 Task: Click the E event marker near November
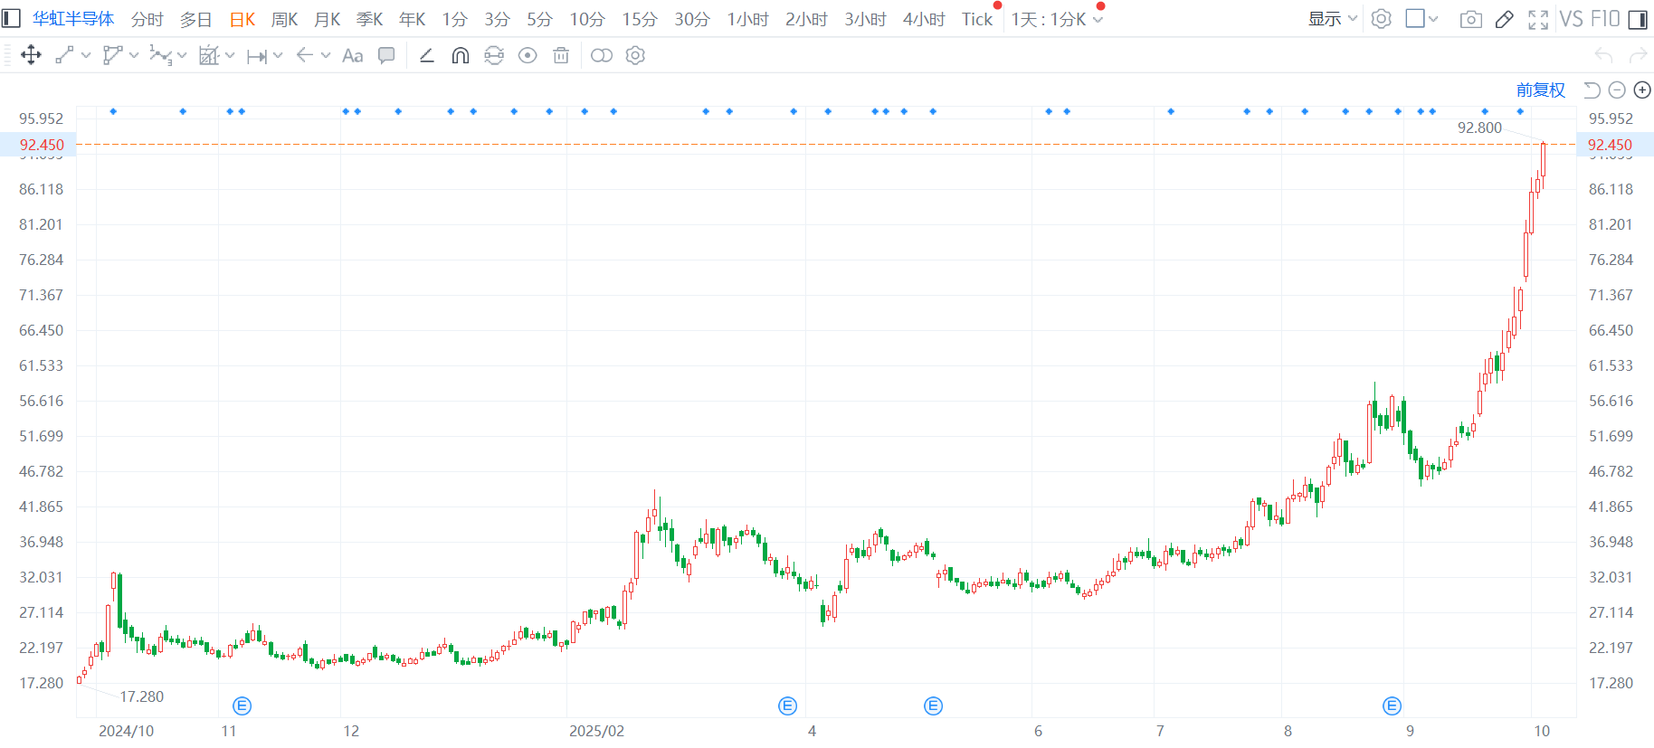pyautogui.click(x=242, y=705)
